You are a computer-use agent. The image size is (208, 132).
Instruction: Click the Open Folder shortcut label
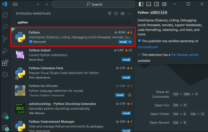pyautogui.click(x=160, y=114)
